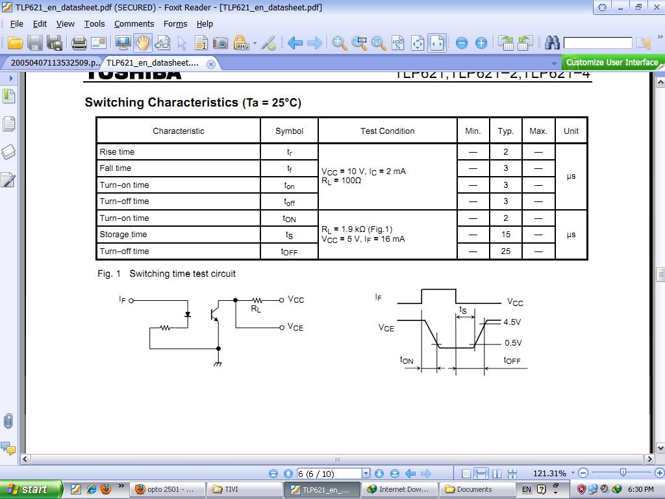This screenshot has width=665, height=499.
Task: Open the Forms menu
Action: [175, 24]
